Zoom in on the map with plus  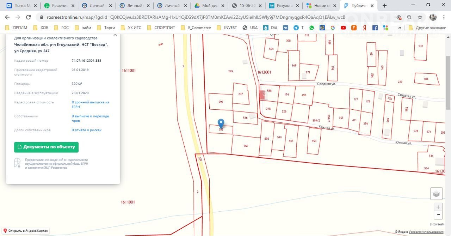438,207
